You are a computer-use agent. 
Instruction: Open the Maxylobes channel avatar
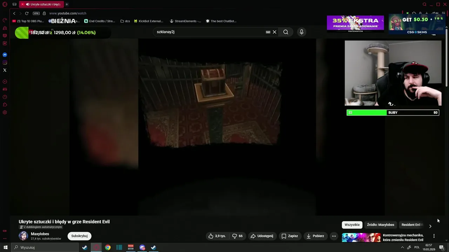[24, 236]
